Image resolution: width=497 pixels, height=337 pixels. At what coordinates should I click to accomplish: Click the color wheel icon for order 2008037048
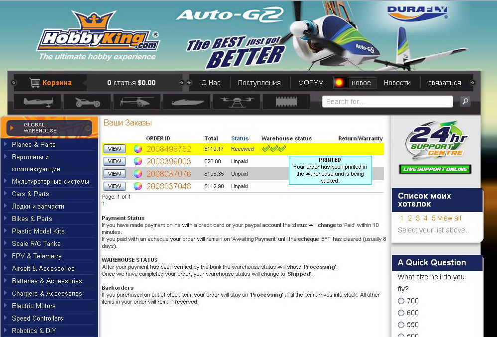tap(138, 186)
